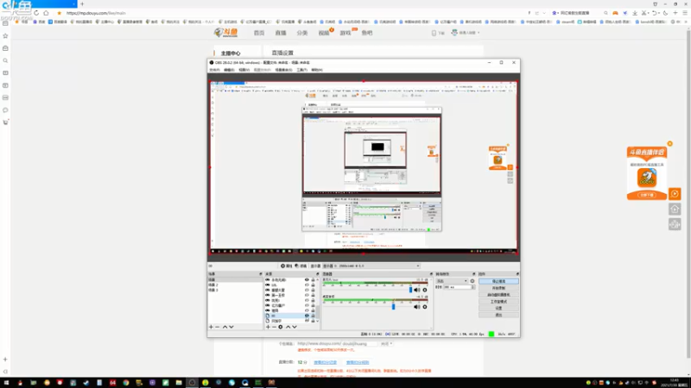Pop out the Scenes dock panel
This screenshot has height=388, width=691.
261,274
